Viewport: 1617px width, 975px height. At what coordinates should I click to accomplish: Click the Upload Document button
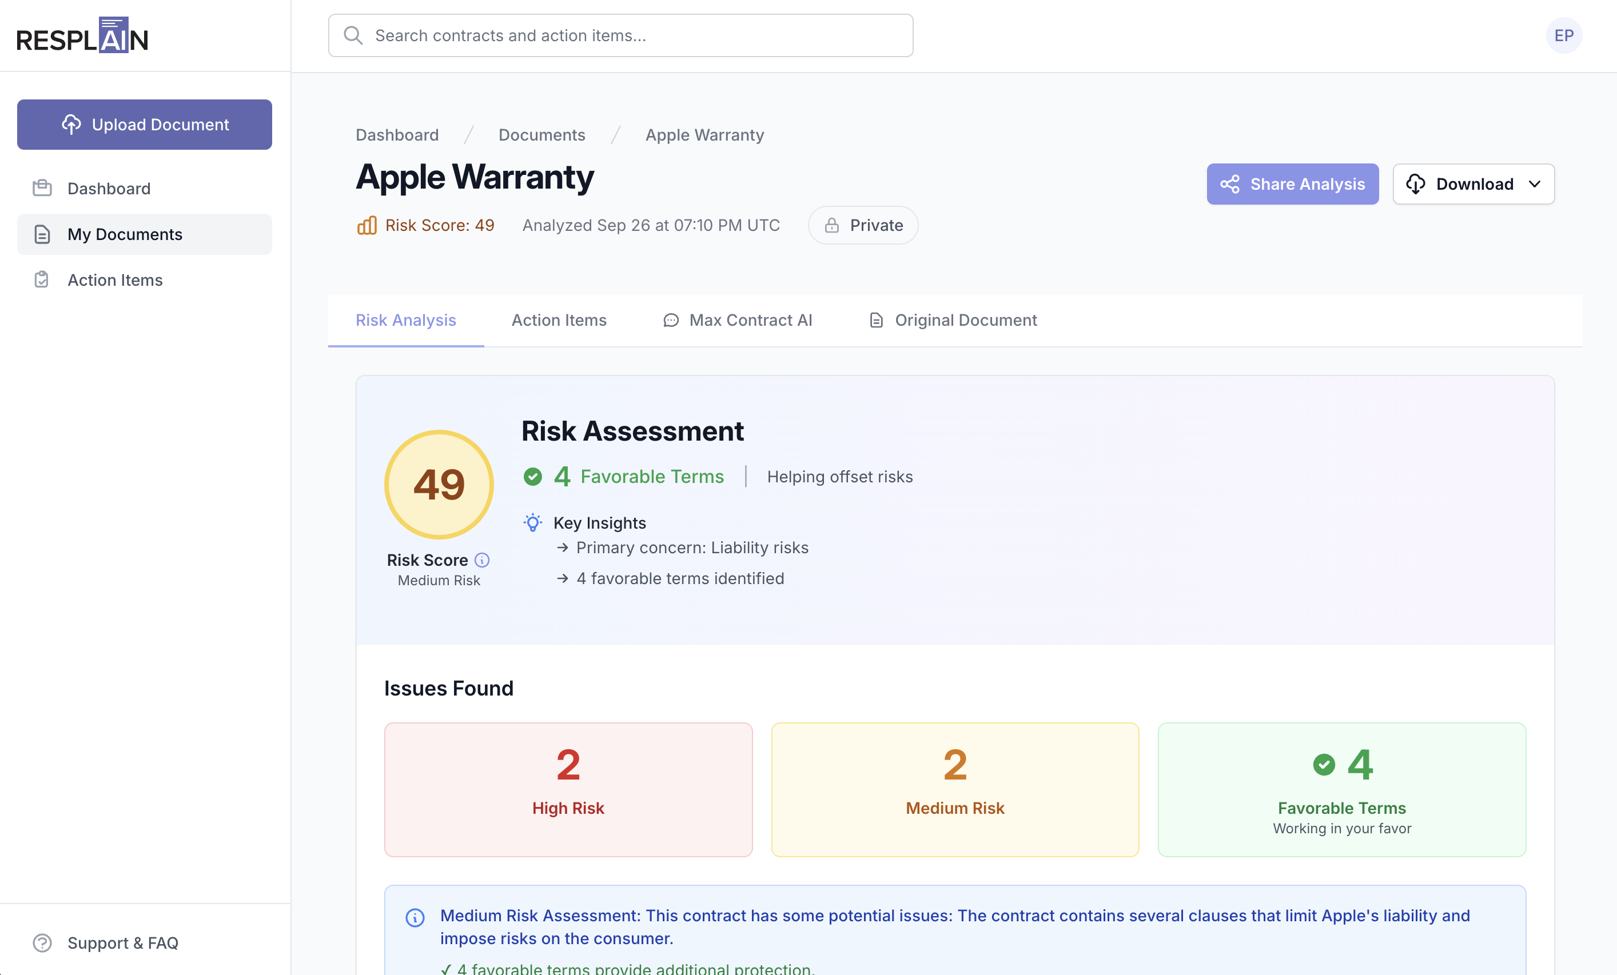coord(144,124)
